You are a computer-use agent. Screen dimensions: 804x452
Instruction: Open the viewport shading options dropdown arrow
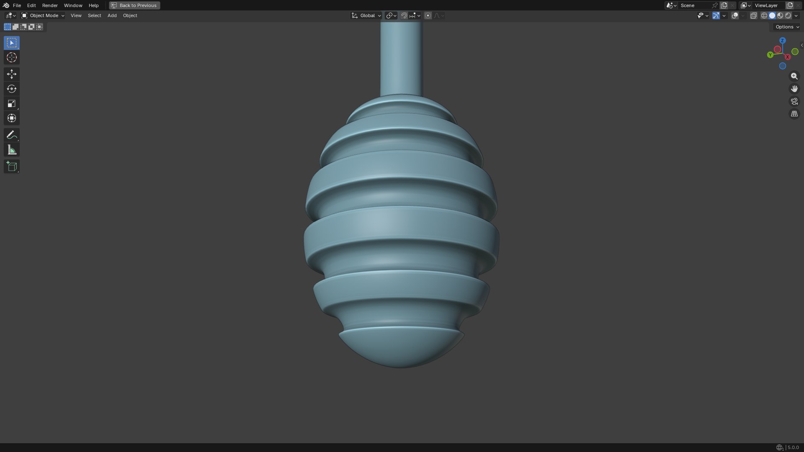click(x=796, y=15)
